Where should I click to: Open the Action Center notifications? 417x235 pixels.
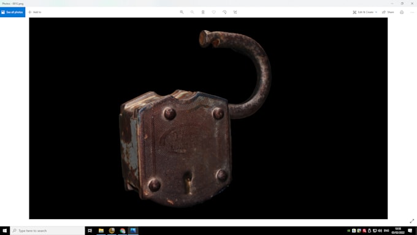(410, 231)
